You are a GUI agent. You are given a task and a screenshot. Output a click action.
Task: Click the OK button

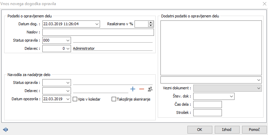(200, 130)
